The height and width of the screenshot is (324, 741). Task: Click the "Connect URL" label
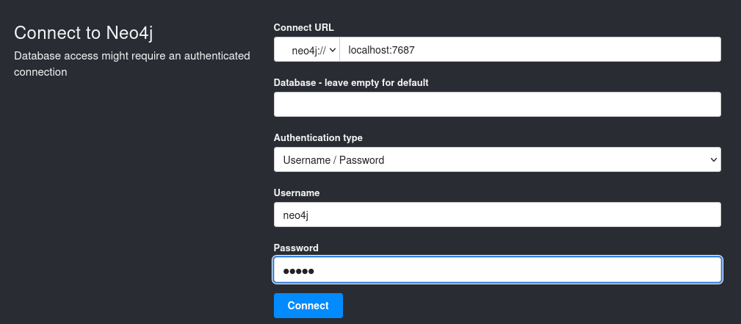pos(304,27)
